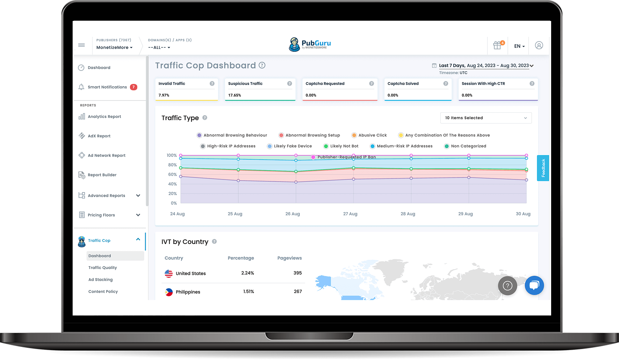The image size is (619, 360).
Task: Click help icon on Captcha Requested card
Action: pos(371,84)
